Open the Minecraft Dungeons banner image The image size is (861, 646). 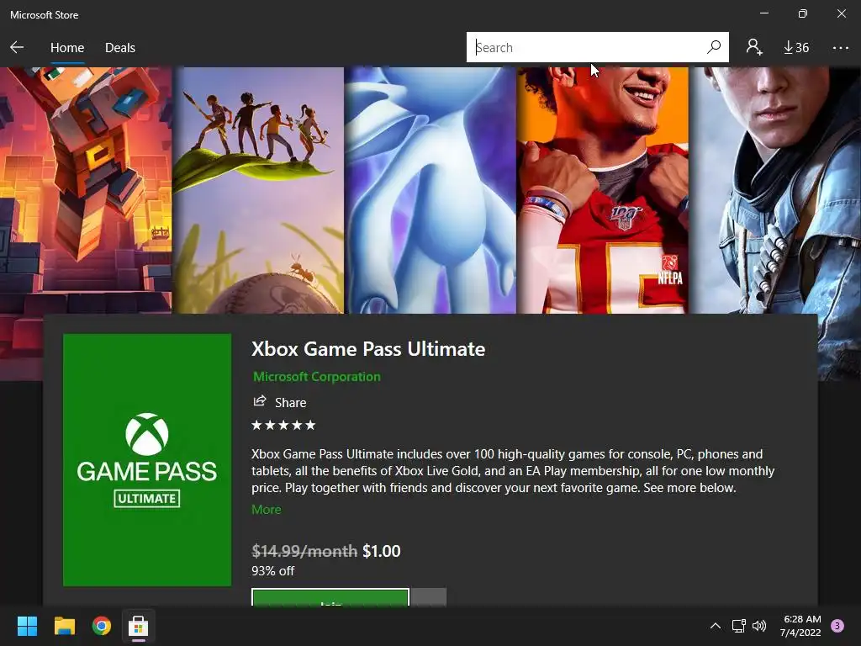click(86, 190)
